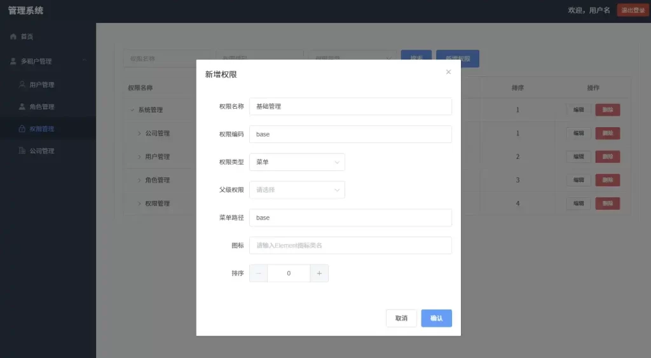Click the 确认 button in dialog
Viewport: 651px width, 358px height.
coord(436,318)
